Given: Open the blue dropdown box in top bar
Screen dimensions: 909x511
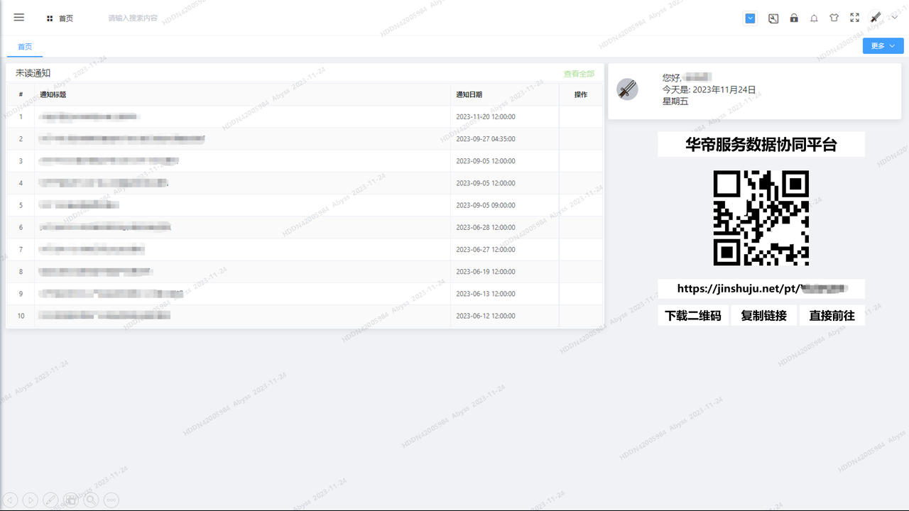Looking at the screenshot, I should (751, 18).
